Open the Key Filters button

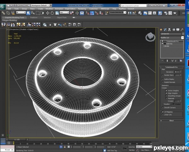[x=146, y=150]
